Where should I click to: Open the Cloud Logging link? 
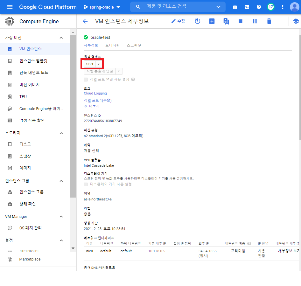click(95, 93)
